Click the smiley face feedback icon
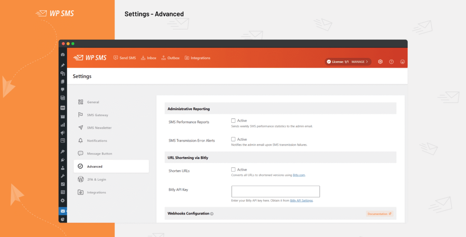This screenshot has width=466, height=237. coord(402,62)
